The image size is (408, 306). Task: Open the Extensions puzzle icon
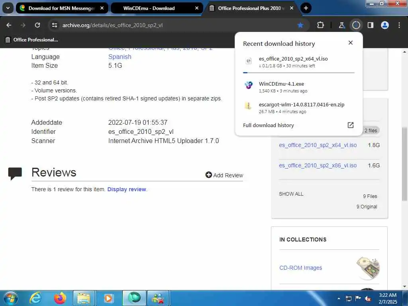click(321, 25)
